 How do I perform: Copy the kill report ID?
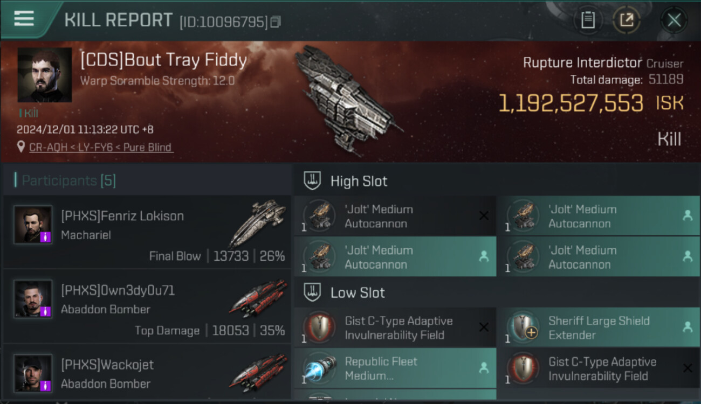(276, 22)
